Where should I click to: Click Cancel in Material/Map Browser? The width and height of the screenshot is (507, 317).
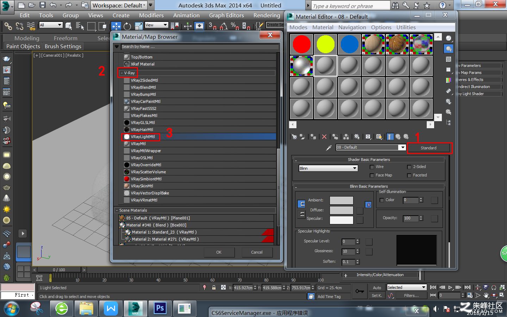[x=257, y=252]
